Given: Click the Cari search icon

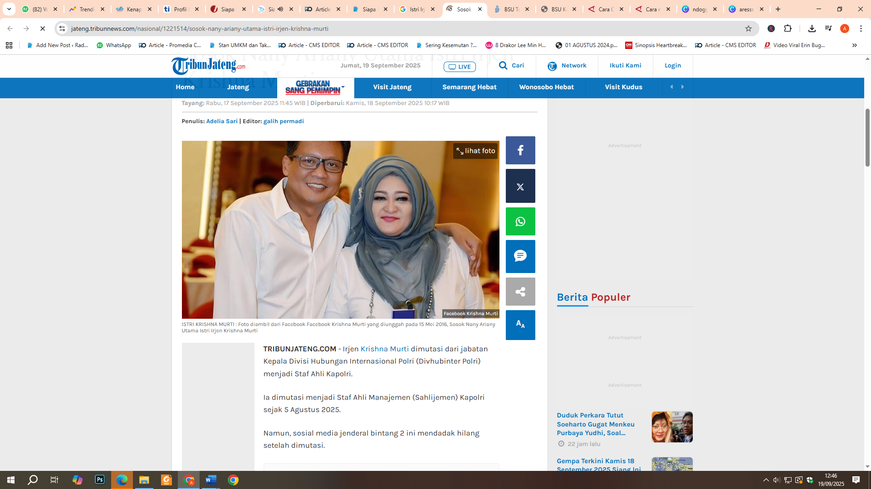Looking at the screenshot, I should point(503,66).
